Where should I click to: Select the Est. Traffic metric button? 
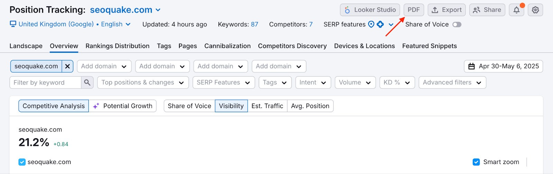267,106
